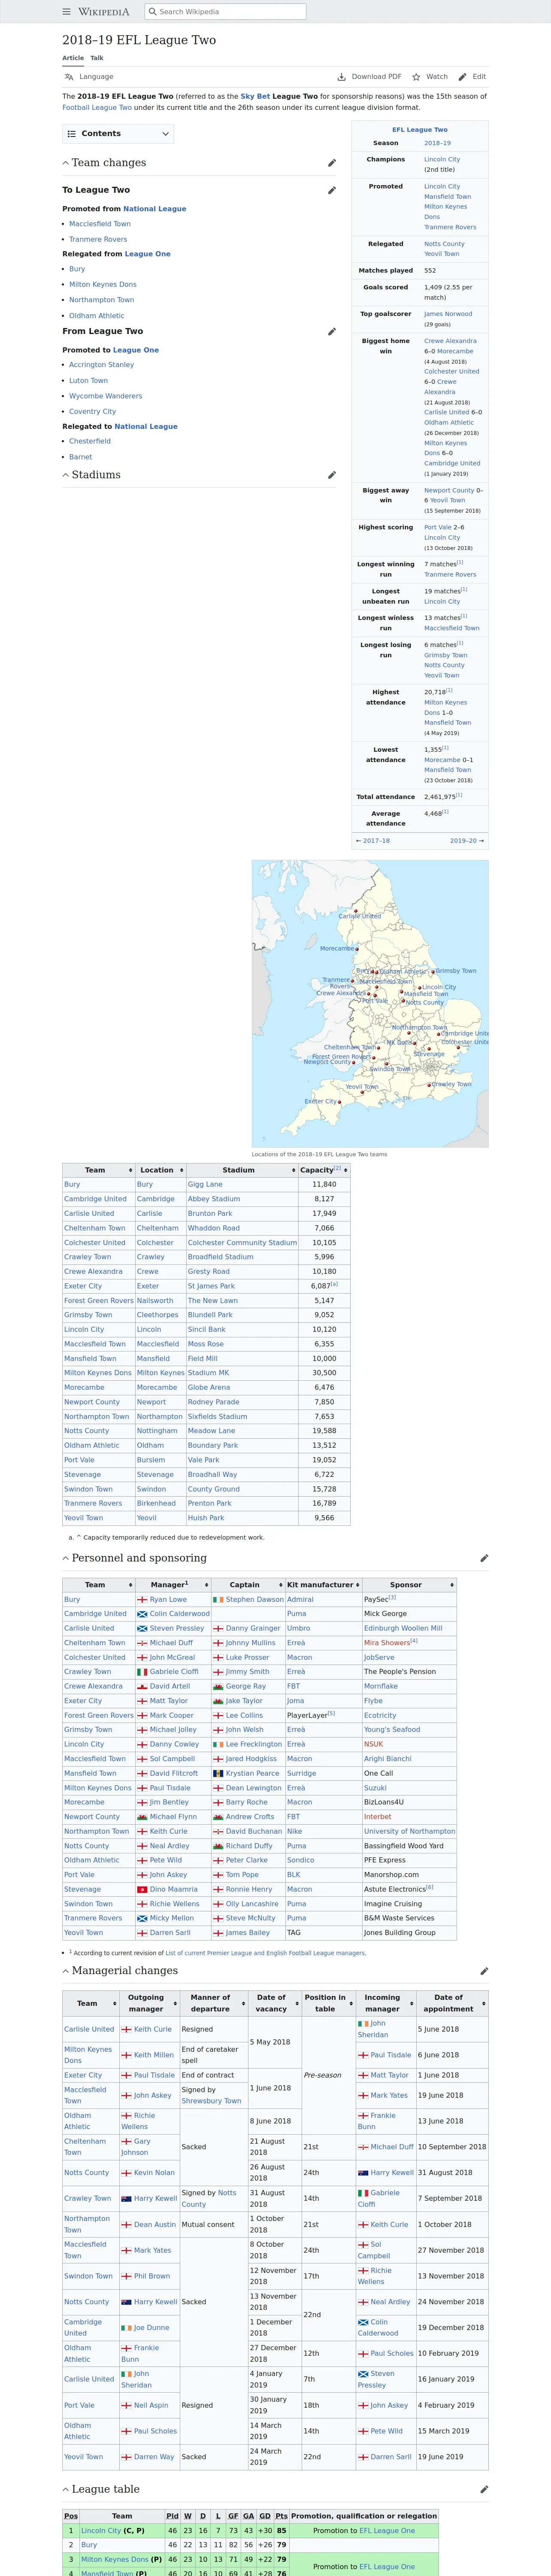Open the Gigg Lane stadium link

pyautogui.click(x=205, y=1184)
